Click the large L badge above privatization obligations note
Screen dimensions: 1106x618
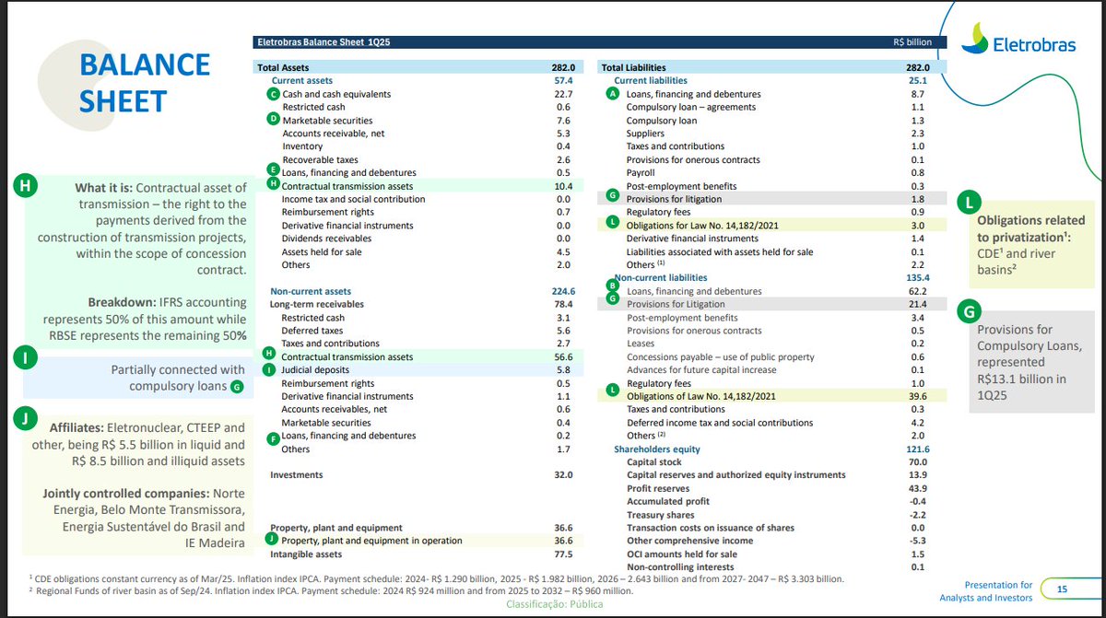(969, 202)
